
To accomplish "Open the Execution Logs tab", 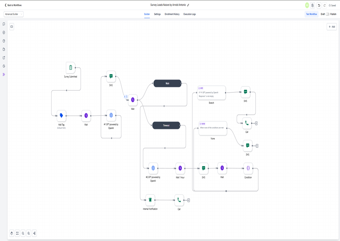I will 190,14.
